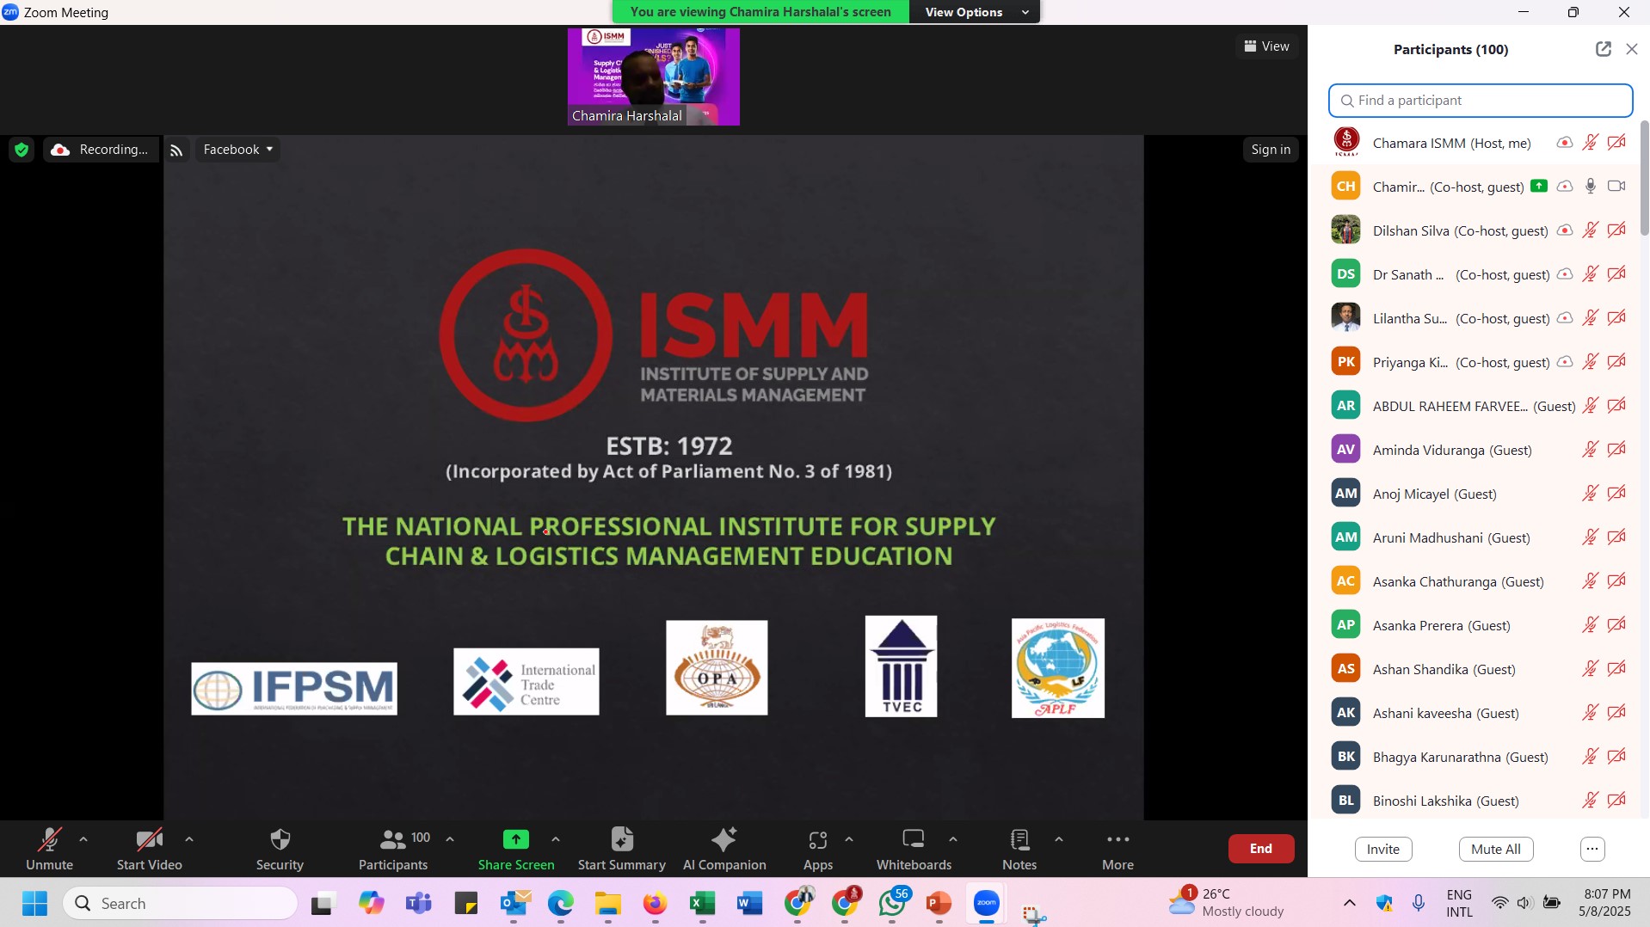Viewport: 1650px width, 927px height.
Task: Open Excel from the taskbar
Action: (x=703, y=904)
